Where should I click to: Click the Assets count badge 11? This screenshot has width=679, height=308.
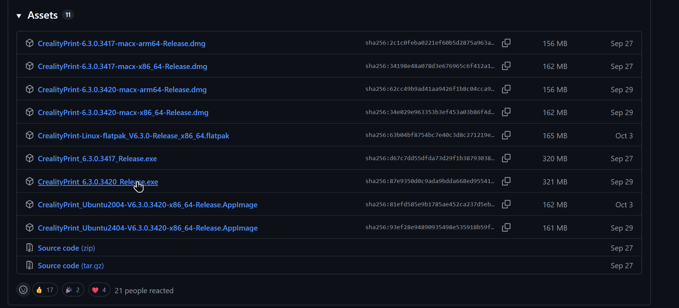68,15
